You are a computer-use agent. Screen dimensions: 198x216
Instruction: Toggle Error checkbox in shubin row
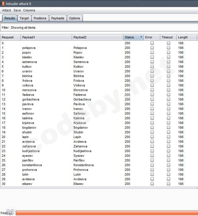pyautogui.click(x=152, y=132)
